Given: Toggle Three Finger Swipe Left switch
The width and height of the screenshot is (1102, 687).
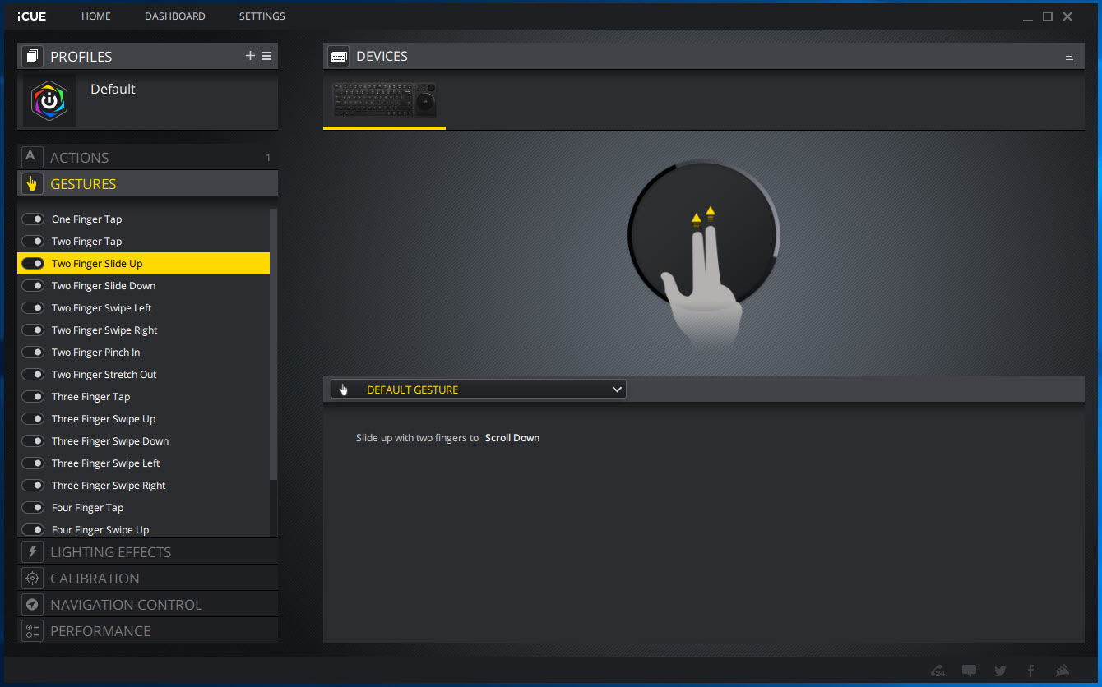Looking at the screenshot, I should [33, 463].
